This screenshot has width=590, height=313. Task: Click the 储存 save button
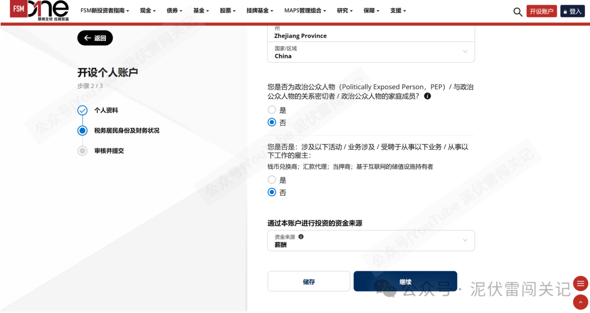coord(309,281)
